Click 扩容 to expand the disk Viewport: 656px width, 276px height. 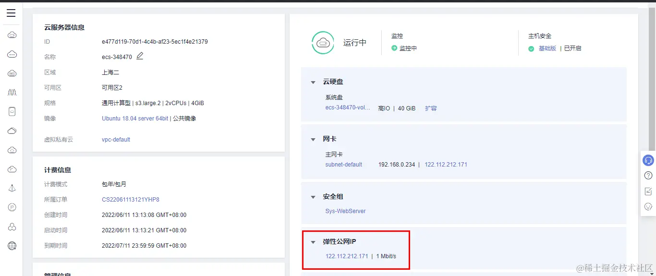pyautogui.click(x=431, y=108)
